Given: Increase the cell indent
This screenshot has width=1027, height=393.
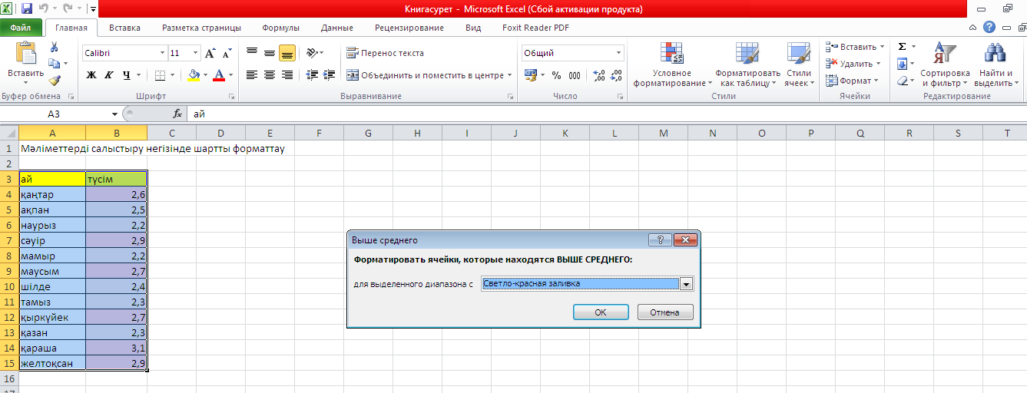Looking at the screenshot, I should (x=329, y=75).
